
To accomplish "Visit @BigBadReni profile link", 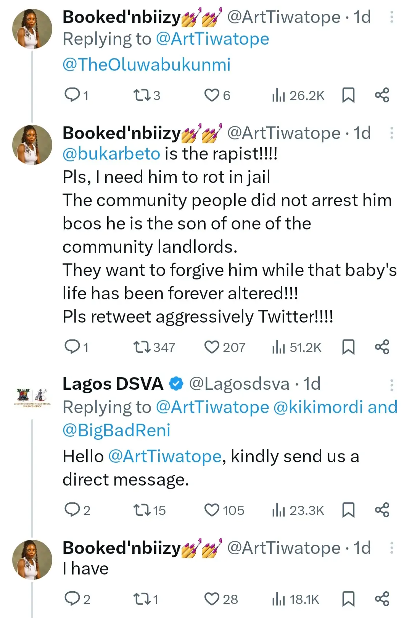I will 116,430.
